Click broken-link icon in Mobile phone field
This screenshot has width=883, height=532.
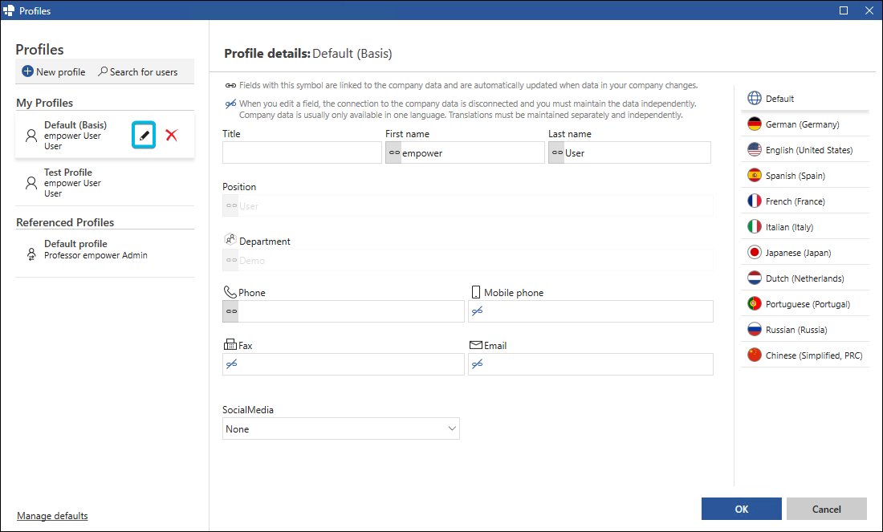478,311
